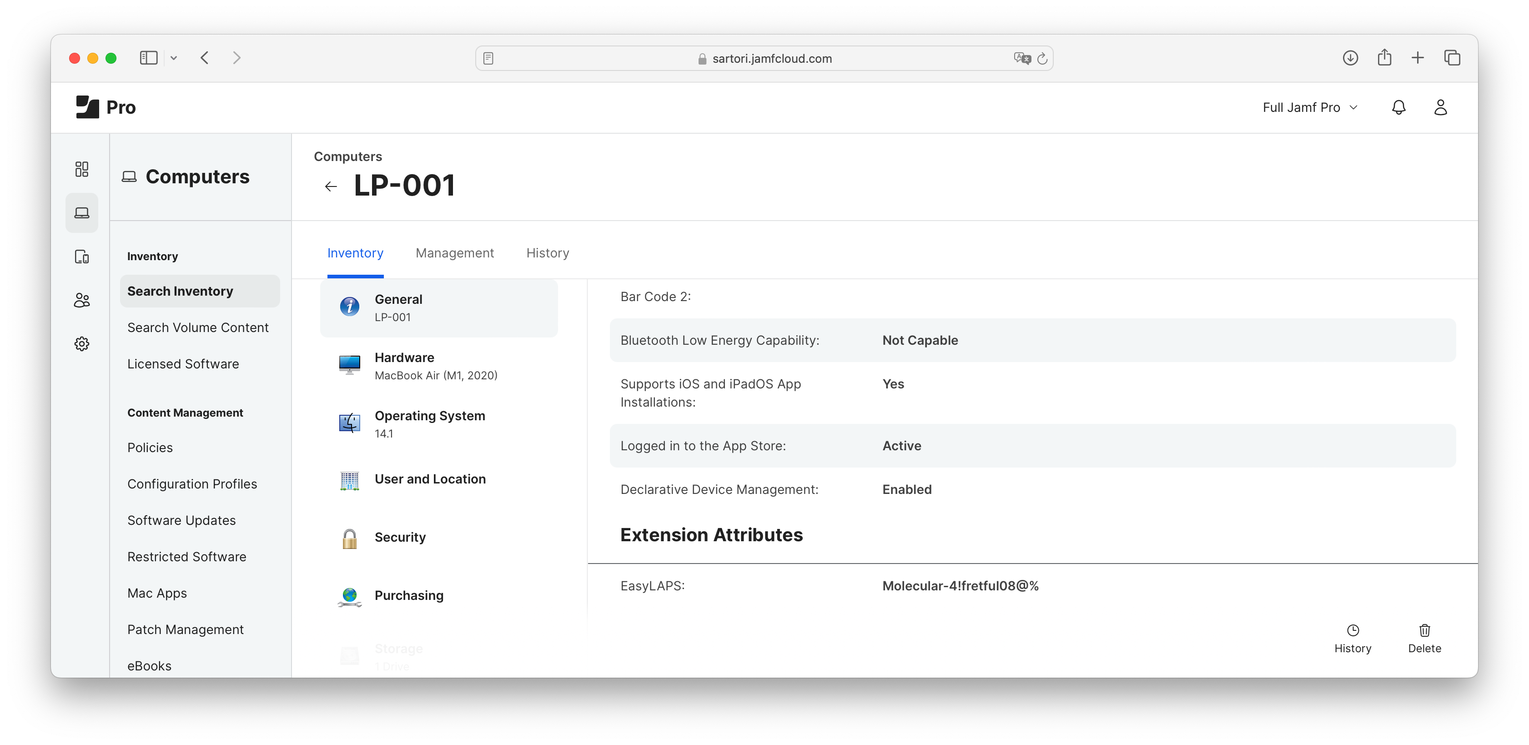The image size is (1529, 745).
Task: Click the notifications bell icon
Action: [x=1398, y=107]
